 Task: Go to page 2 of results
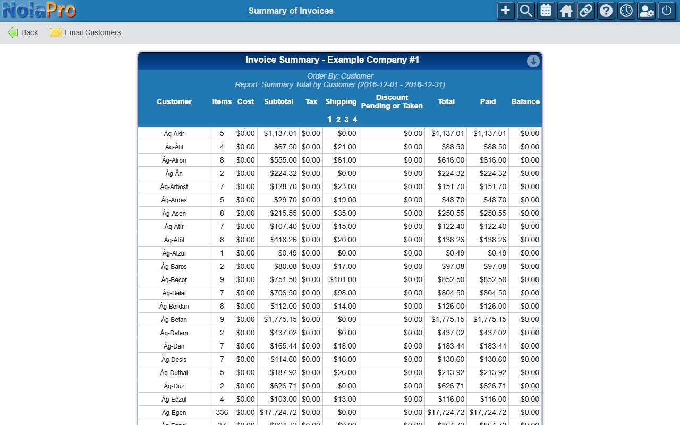pyautogui.click(x=338, y=120)
